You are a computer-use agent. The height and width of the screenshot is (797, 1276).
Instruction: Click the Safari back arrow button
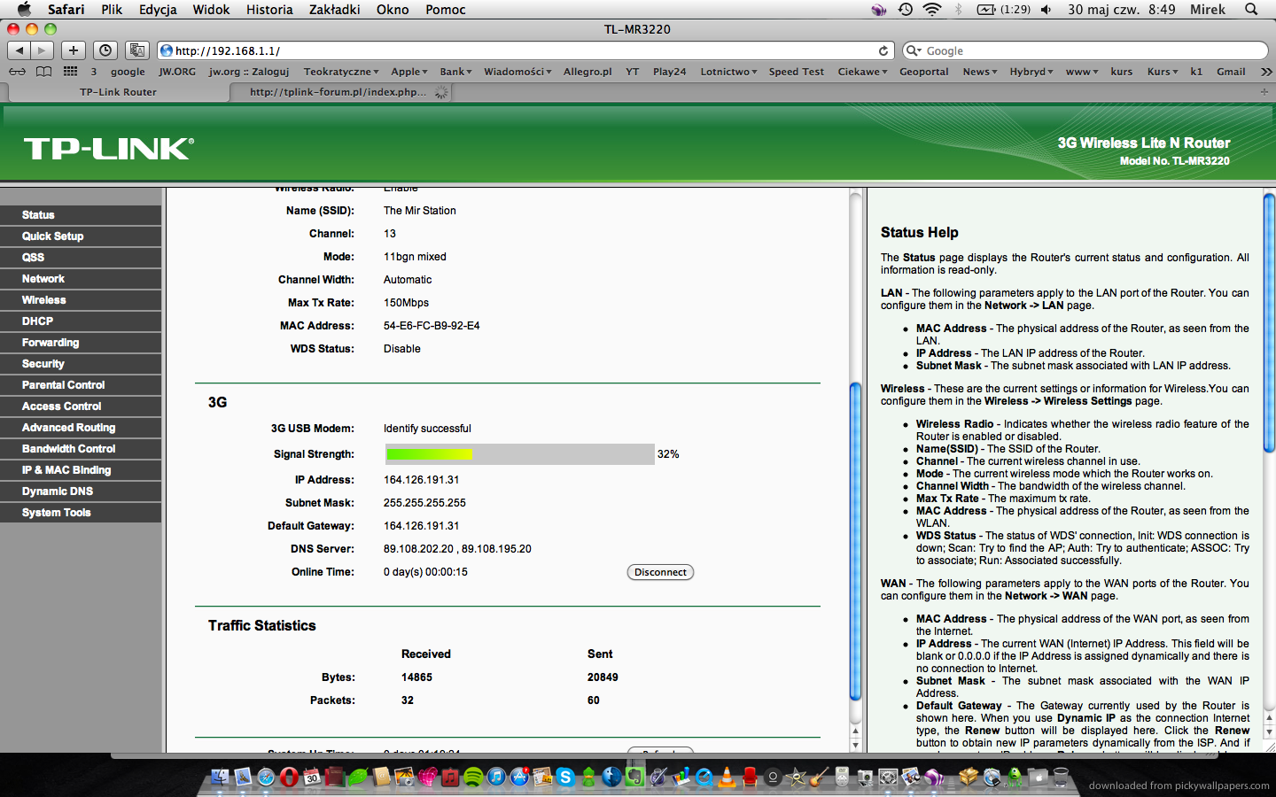click(19, 50)
